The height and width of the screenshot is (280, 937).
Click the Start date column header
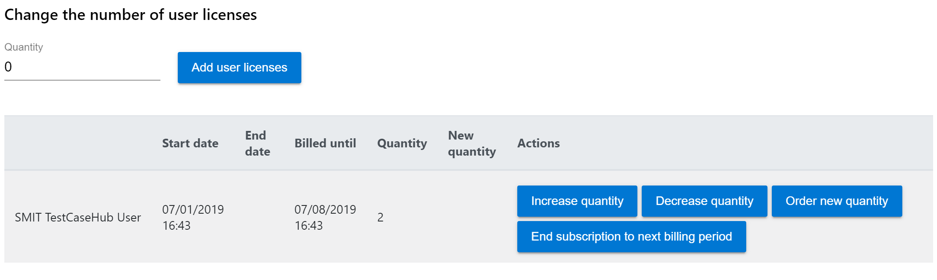pyautogui.click(x=190, y=143)
